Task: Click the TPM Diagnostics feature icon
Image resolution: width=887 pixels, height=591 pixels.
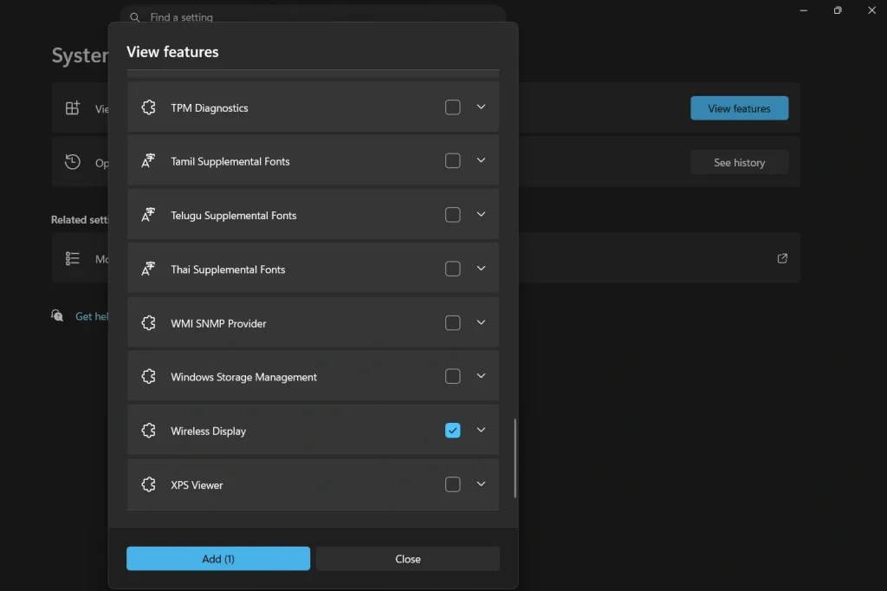Action: [148, 107]
